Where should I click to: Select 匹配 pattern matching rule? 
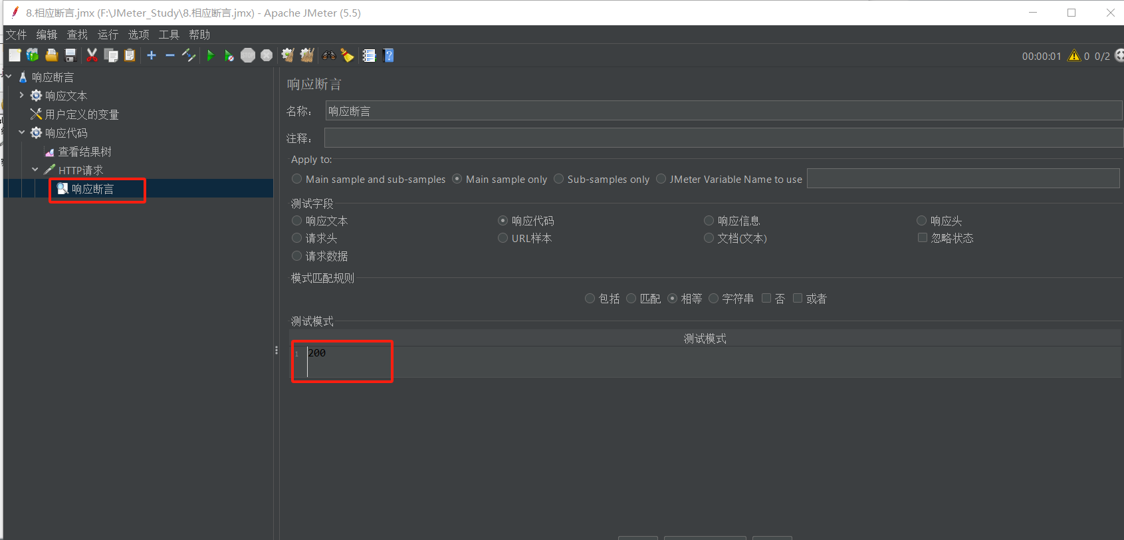[631, 299]
